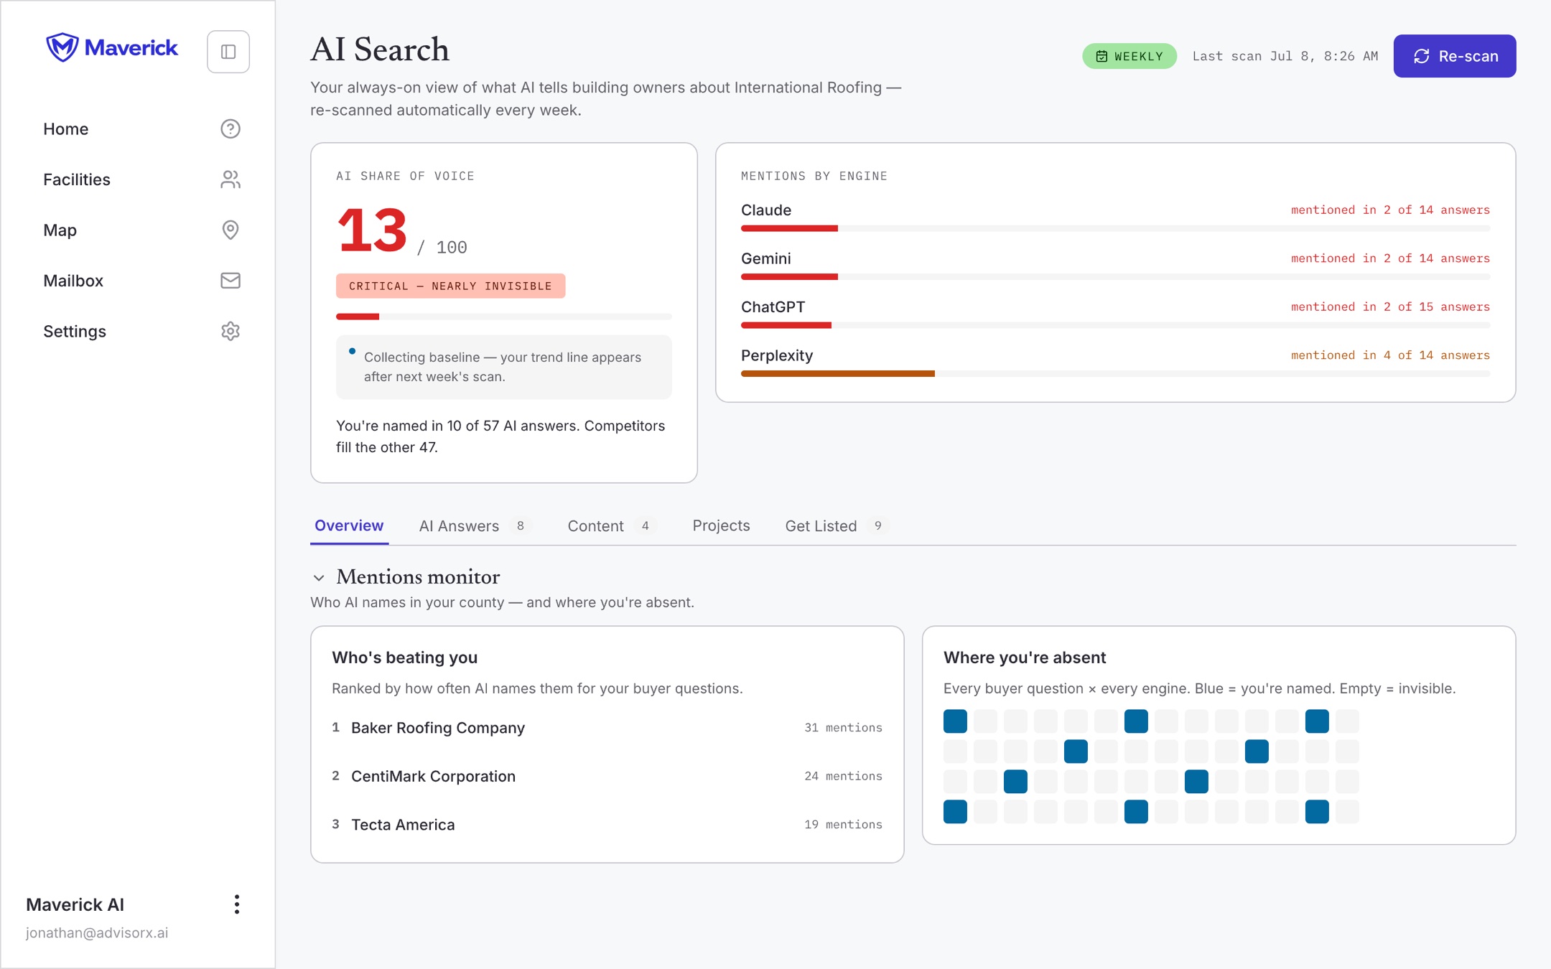Click '31 mentions' count
Screen dimensions: 1551x969
click(x=843, y=727)
